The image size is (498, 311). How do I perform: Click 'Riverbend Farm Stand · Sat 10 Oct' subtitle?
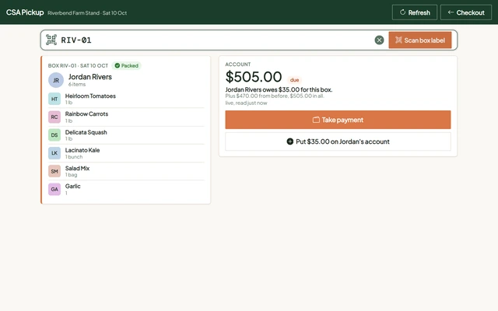click(x=87, y=13)
